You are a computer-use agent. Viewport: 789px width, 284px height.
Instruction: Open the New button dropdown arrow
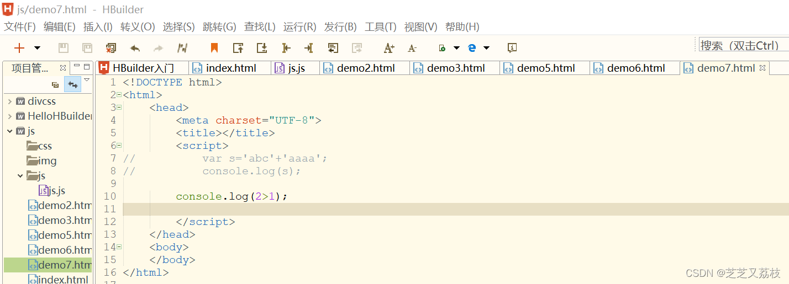pyautogui.click(x=37, y=48)
